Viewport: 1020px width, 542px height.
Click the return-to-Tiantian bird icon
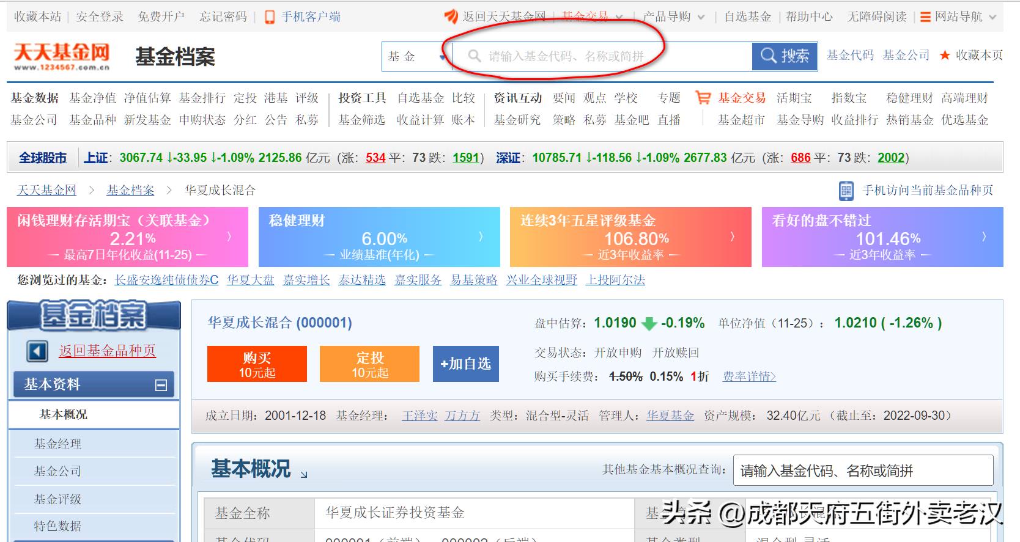tap(451, 16)
